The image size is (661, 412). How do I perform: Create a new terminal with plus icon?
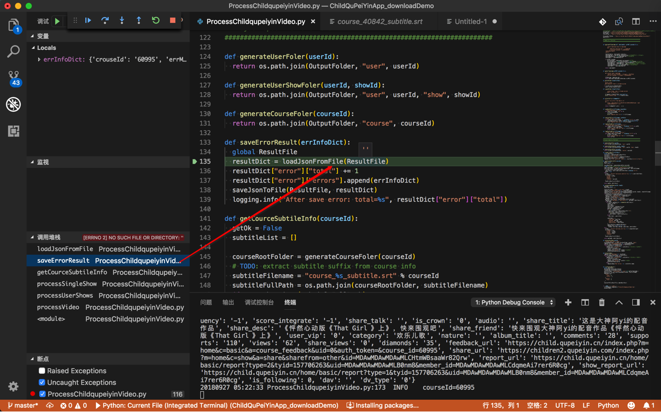click(x=568, y=302)
